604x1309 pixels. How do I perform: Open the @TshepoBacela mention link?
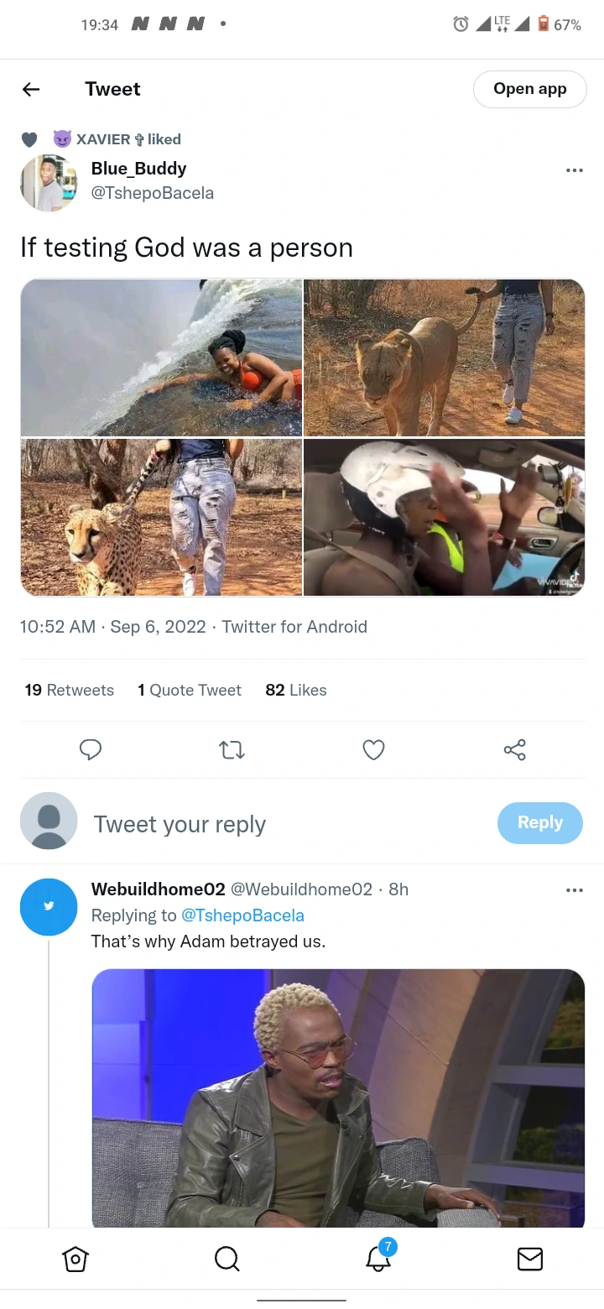point(242,915)
